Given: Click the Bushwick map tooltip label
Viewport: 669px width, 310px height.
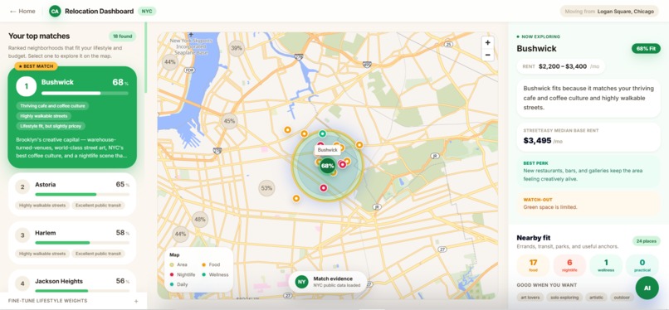Looking at the screenshot, I should coord(328,150).
